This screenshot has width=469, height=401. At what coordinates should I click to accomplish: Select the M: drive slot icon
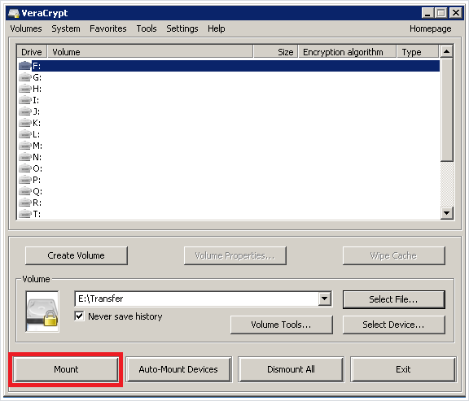[x=24, y=146]
